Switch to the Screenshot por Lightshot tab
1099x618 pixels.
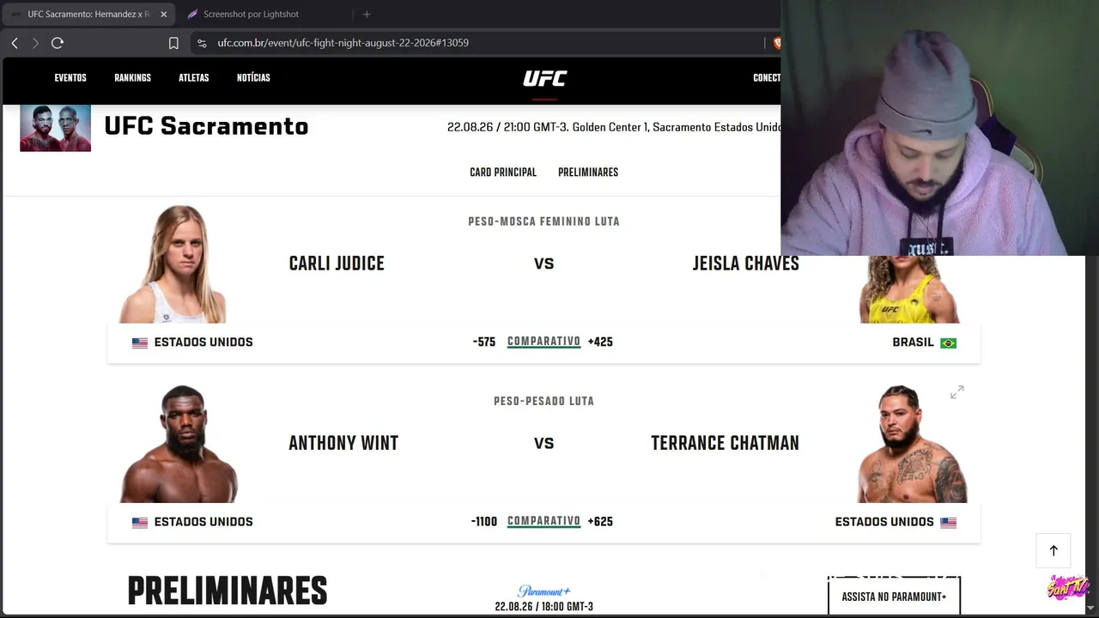(251, 15)
